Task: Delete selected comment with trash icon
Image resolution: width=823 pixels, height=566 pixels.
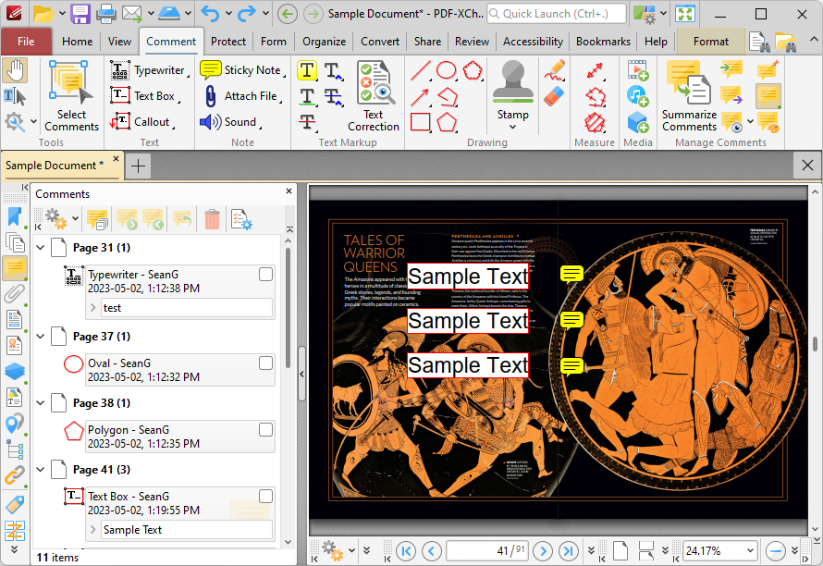Action: 212,219
